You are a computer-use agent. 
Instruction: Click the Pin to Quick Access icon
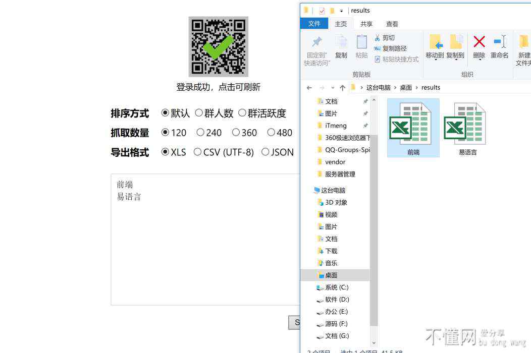click(x=317, y=42)
